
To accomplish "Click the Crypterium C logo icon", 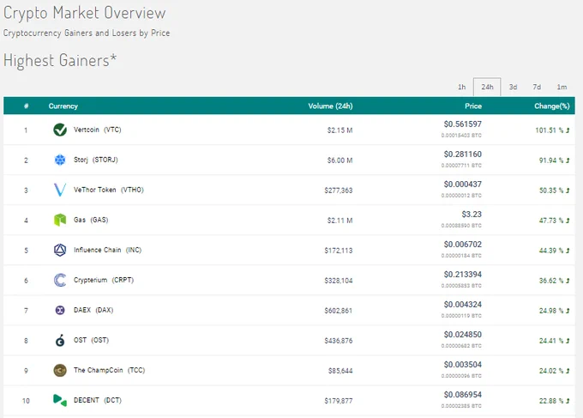I will click(60, 280).
